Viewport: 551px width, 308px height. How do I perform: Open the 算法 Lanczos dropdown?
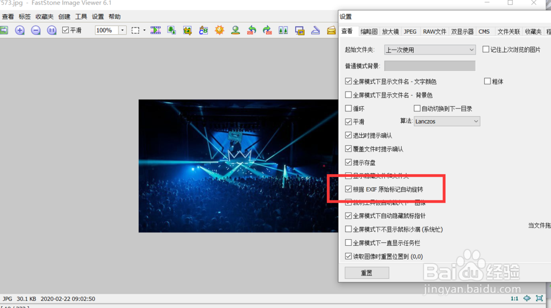pyautogui.click(x=447, y=122)
